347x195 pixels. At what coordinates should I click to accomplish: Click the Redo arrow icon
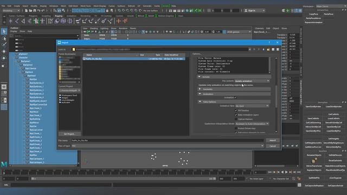pyautogui.click(x=43, y=10)
